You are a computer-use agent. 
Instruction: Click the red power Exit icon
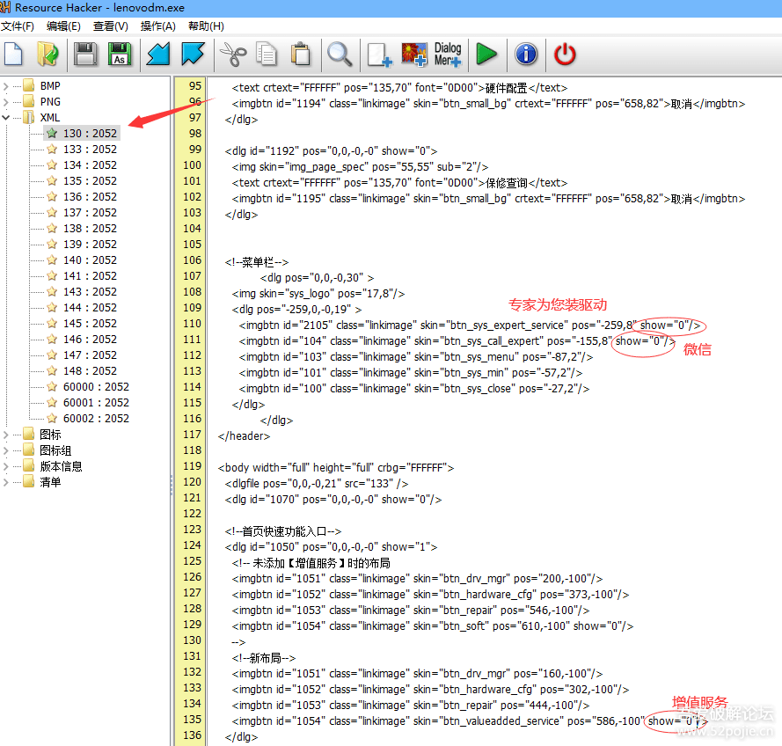coord(565,55)
